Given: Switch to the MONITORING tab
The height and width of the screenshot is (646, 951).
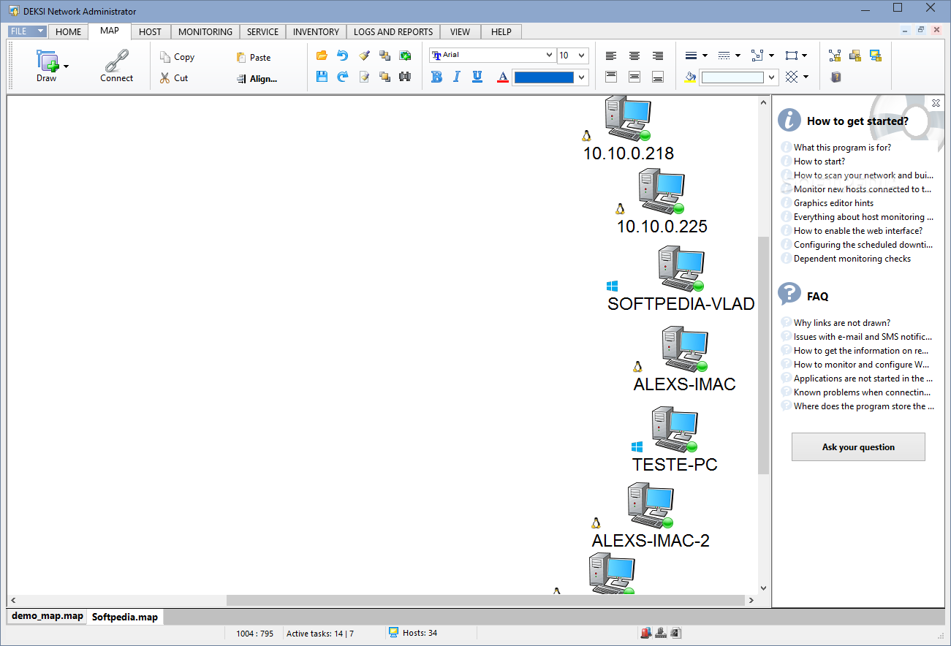Looking at the screenshot, I should (205, 31).
